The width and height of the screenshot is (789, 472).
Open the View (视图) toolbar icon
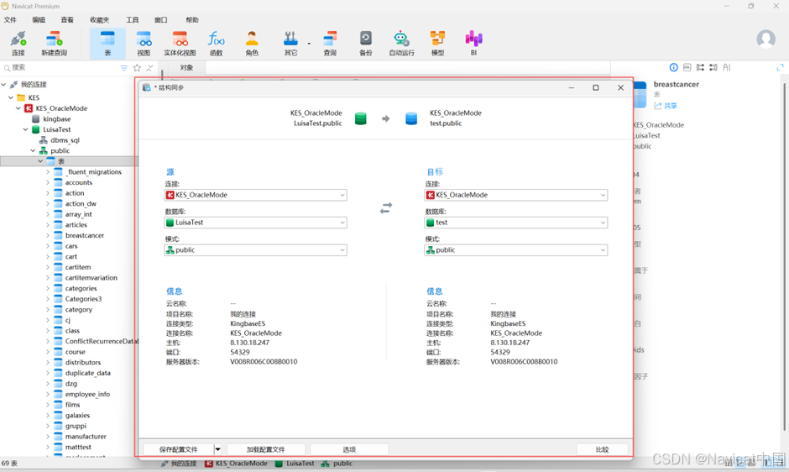144,44
